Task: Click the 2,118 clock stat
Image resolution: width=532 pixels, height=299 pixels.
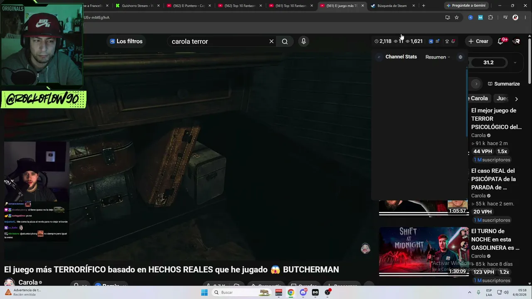Action: (x=383, y=41)
